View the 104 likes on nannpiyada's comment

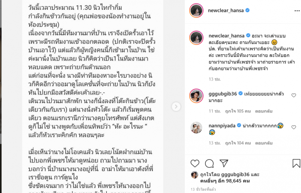(x=238, y=143)
